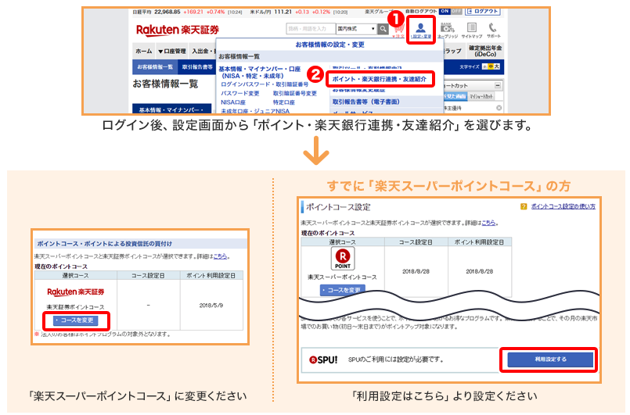Select the 取引報告書等 sub-tab
630x415 pixels.
[197, 67]
